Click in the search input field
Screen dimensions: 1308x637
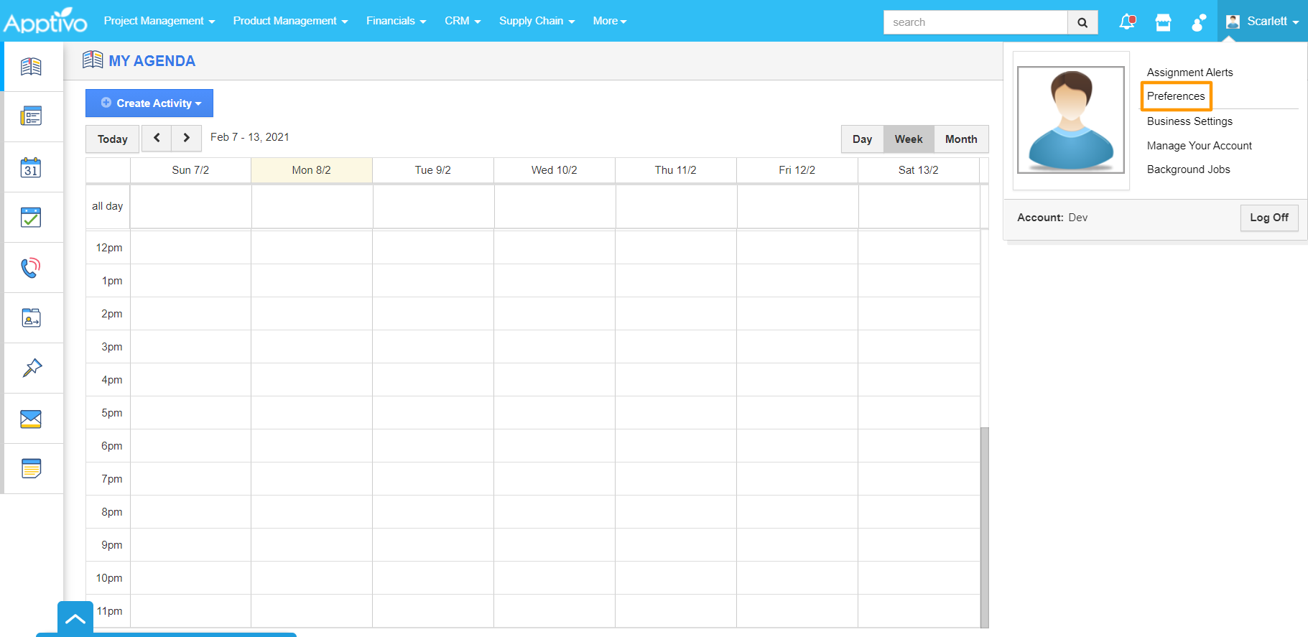pos(975,22)
